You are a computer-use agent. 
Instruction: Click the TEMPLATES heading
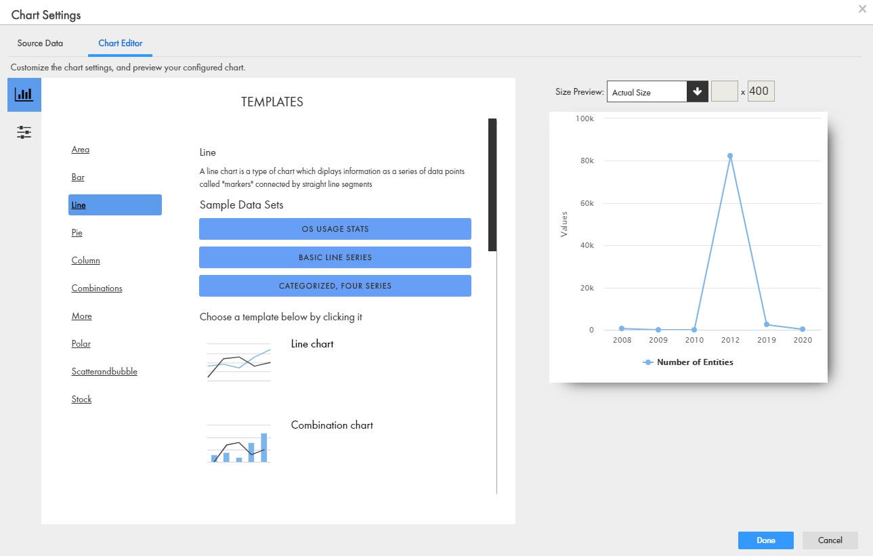tap(272, 102)
